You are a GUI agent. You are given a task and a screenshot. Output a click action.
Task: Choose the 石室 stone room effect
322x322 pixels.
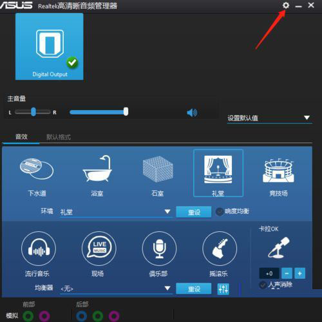pyautogui.click(x=158, y=176)
